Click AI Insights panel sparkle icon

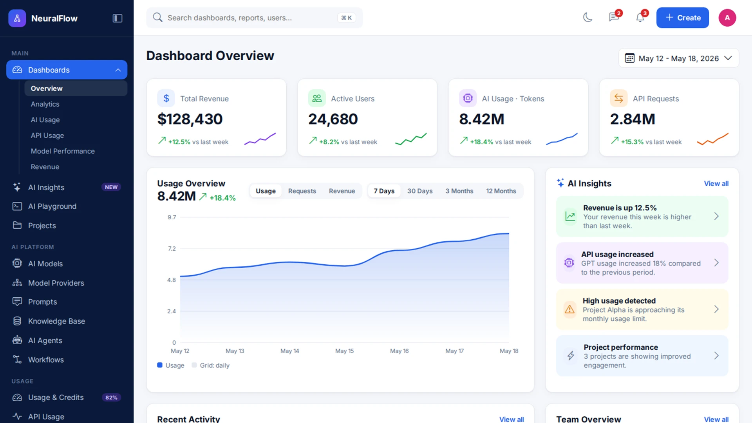pyautogui.click(x=560, y=183)
